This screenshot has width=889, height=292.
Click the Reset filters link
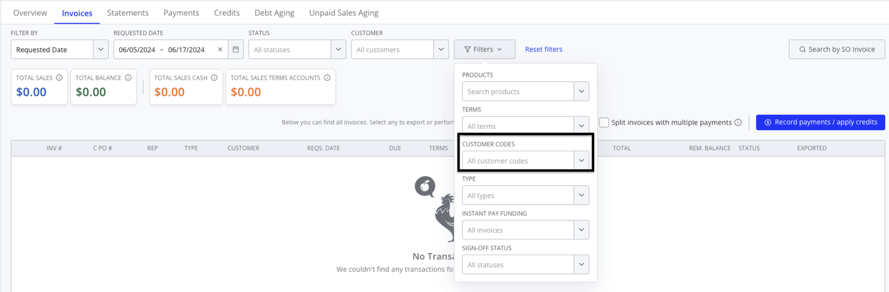click(x=544, y=49)
